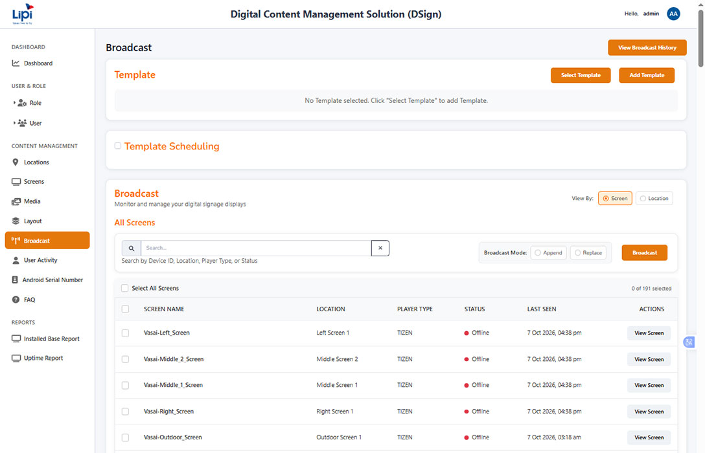Select the Vasai-Right_Screen checkbox
This screenshot has width=705, height=453.
(x=126, y=411)
